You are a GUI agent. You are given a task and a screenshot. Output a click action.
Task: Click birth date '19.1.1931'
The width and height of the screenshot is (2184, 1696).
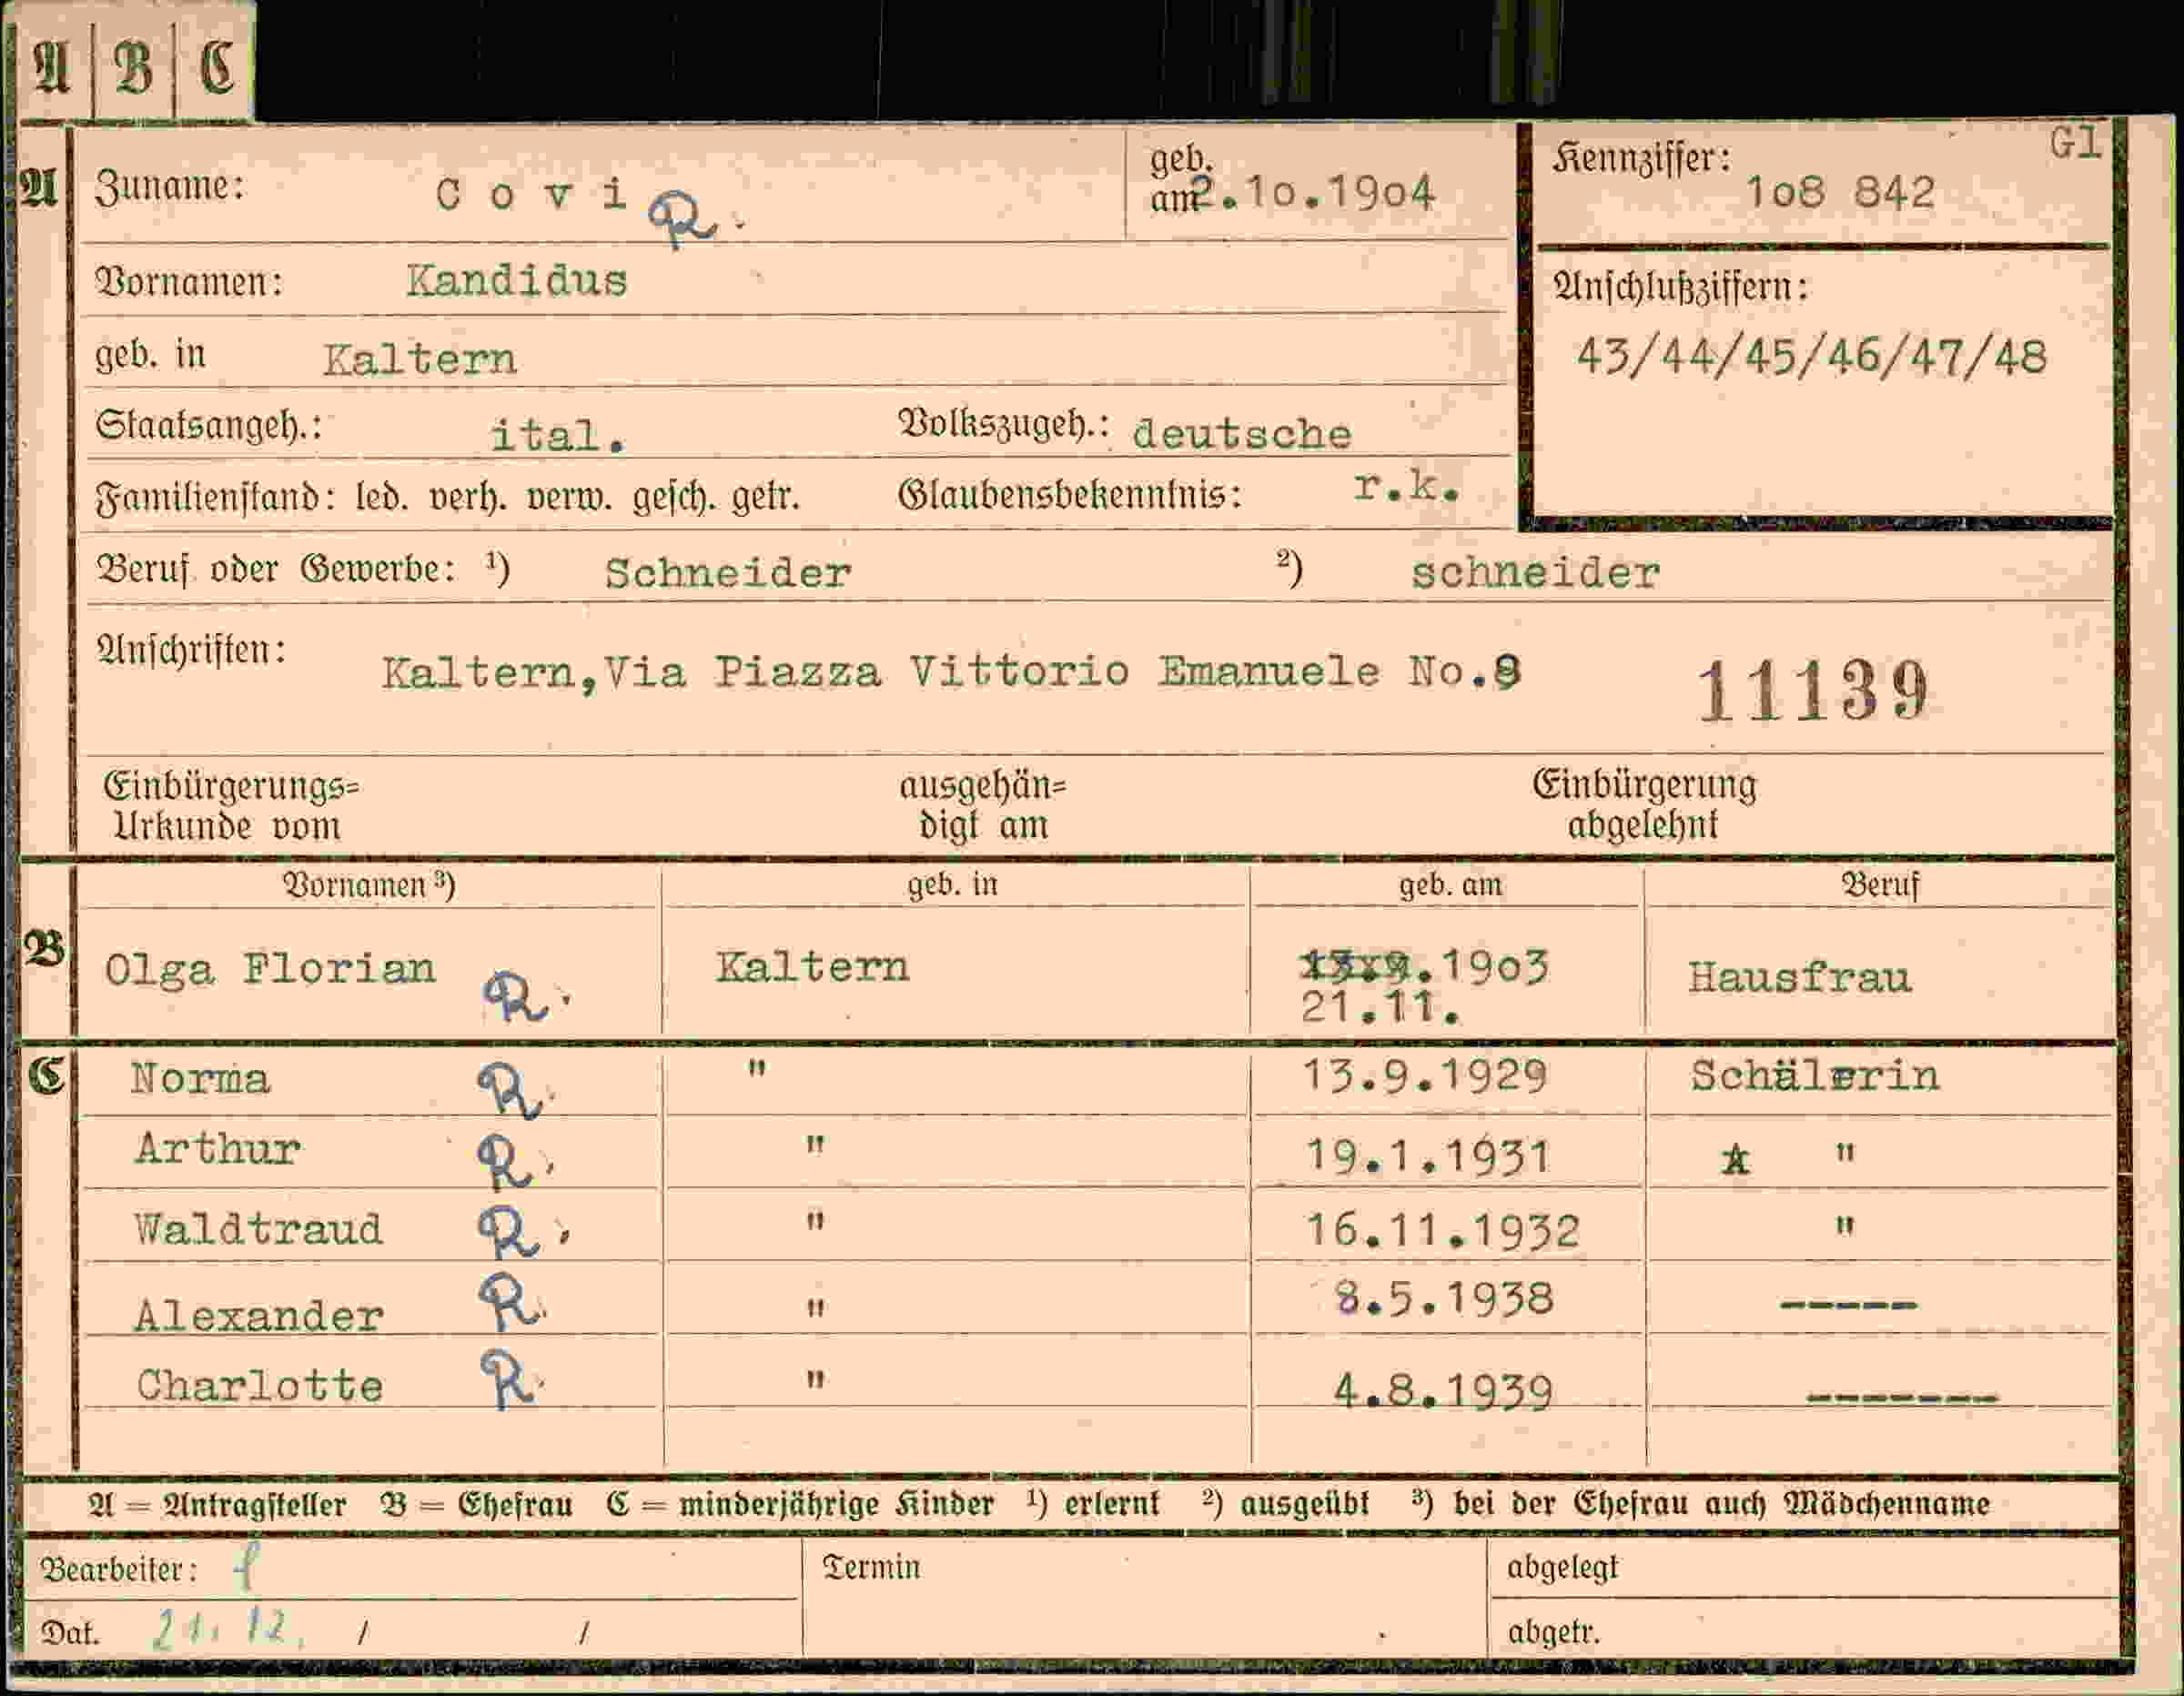tap(1428, 1157)
